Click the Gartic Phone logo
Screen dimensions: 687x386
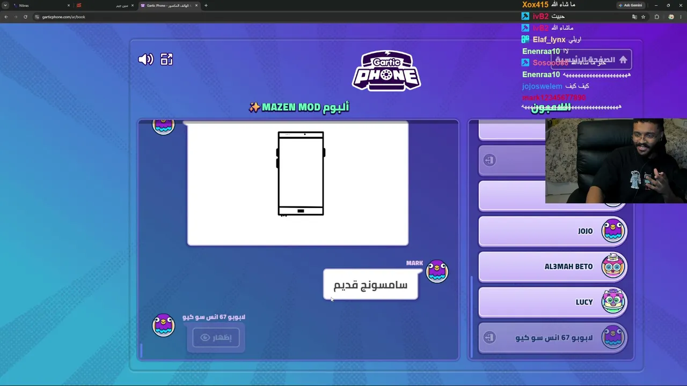[386, 71]
